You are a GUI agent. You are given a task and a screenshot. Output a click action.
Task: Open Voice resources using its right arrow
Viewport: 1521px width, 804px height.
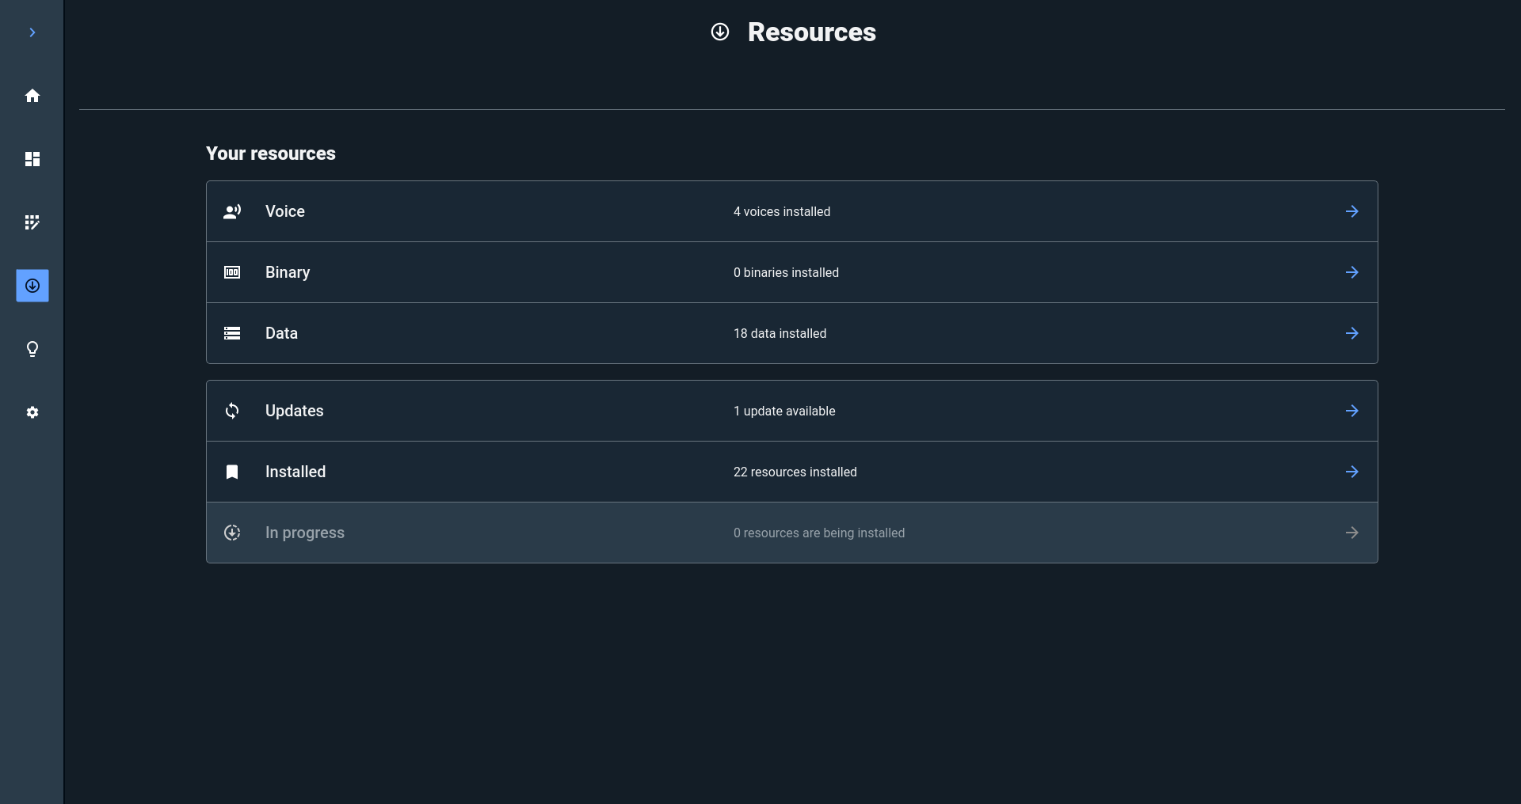(1351, 211)
